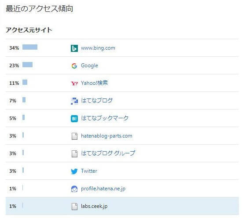Click the はてなブログ favicon icon
This screenshot has width=249, height=218.
pyautogui.click(x=74, y=101)
